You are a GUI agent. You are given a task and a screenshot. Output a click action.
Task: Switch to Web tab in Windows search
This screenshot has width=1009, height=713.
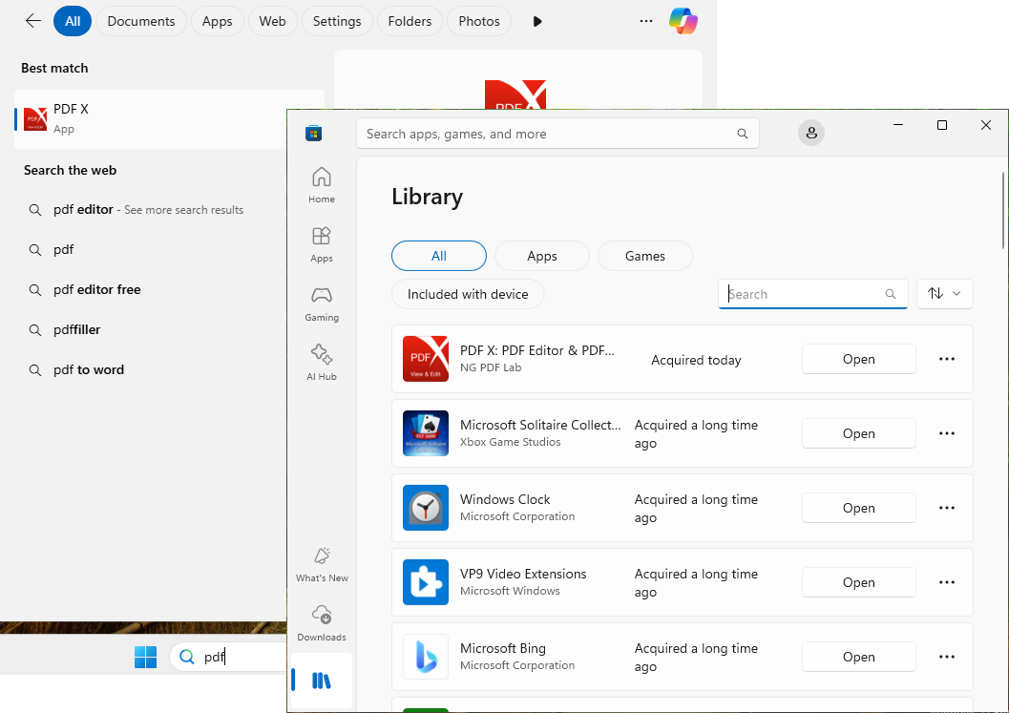(x=272, y=21)
